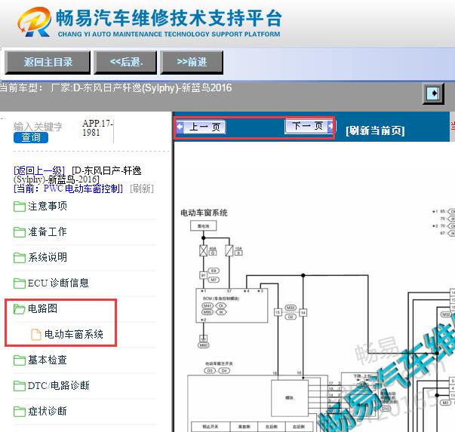Click the document icon beside 电动车窗系统

point(36,334)
